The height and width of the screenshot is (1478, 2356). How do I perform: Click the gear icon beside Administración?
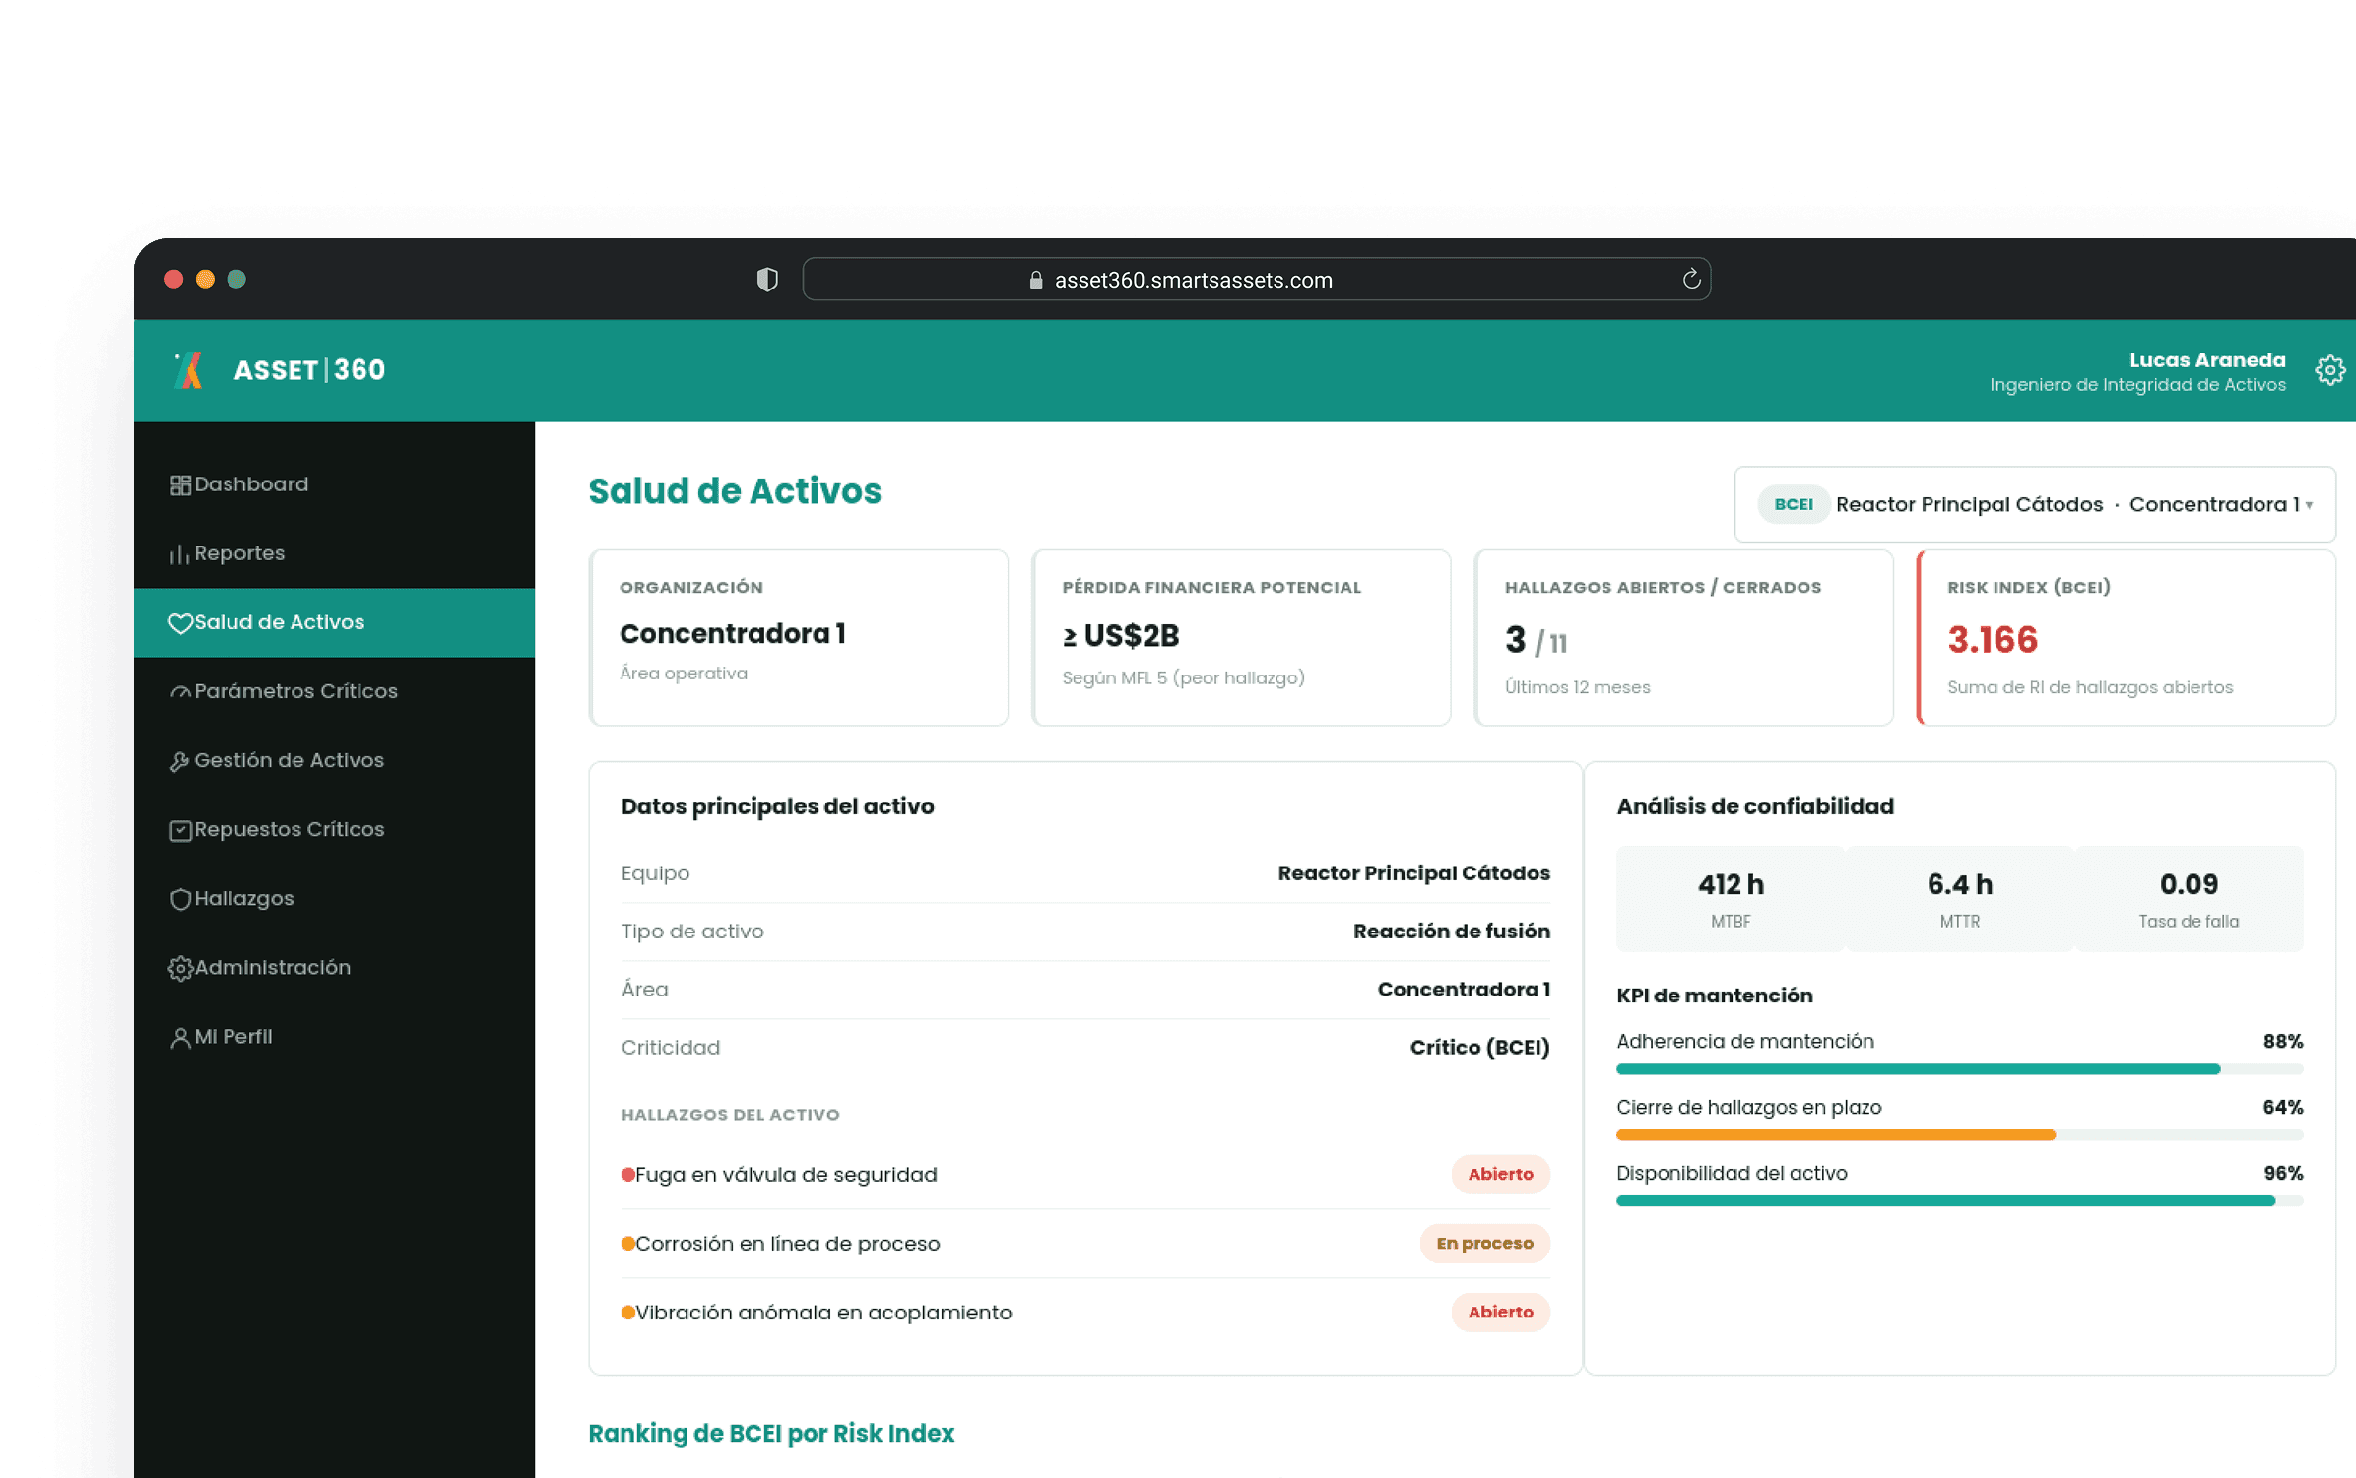coord(180,968)
